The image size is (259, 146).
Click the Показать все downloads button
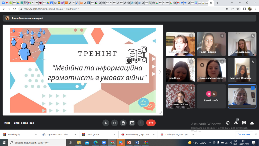[x=244, y=134]
